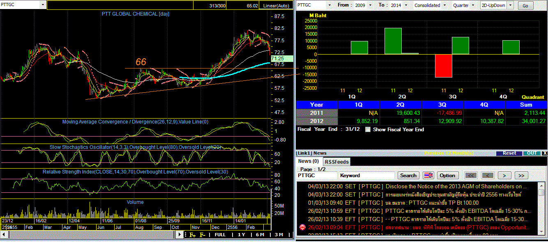Viewport: 548px width, 242px height.
Task: Click the Linear(Auto) scale label
Action: 276,6
